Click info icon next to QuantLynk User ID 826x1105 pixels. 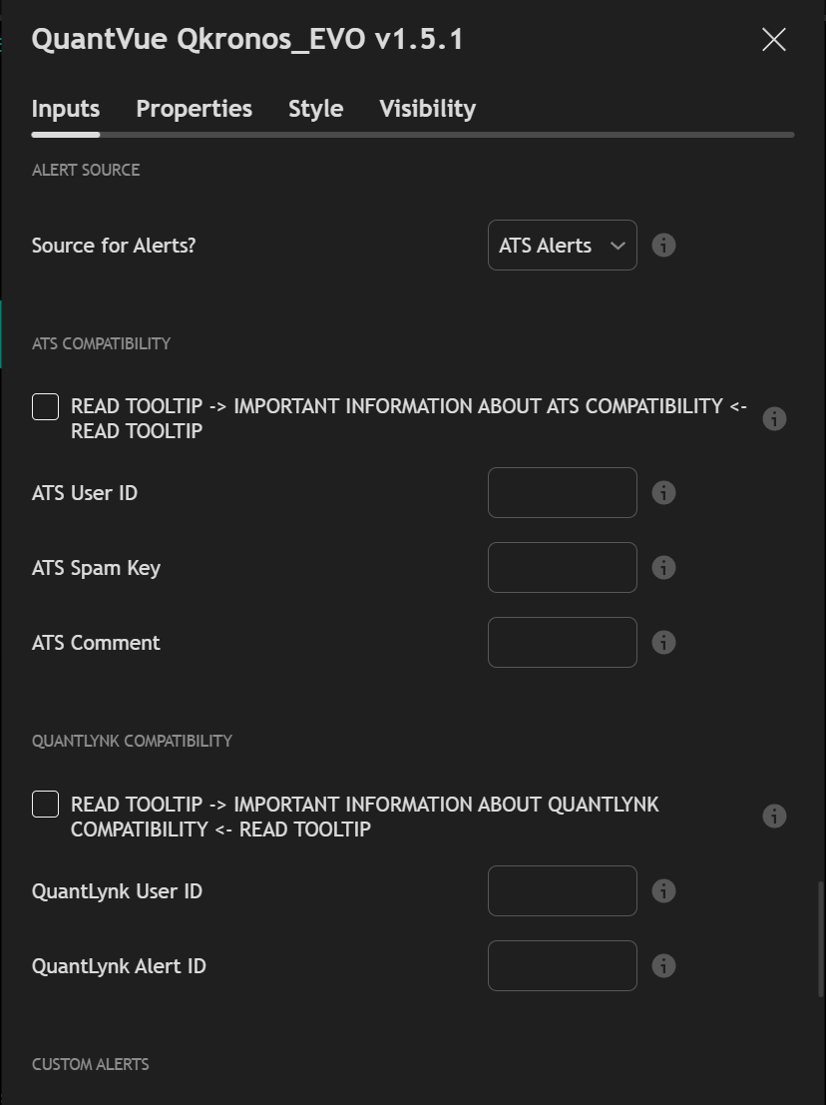pos(663,890)
